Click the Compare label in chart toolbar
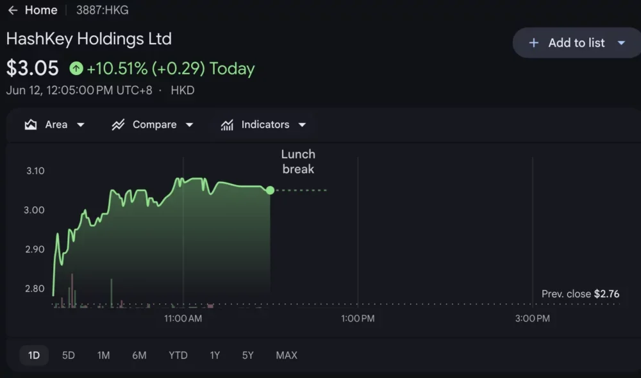Screen dimensions: 641x378 (154, 125)
